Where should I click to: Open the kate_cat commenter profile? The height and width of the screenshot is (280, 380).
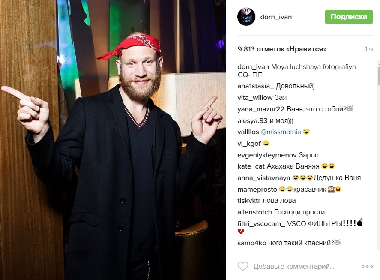click(x=251, y=166)
